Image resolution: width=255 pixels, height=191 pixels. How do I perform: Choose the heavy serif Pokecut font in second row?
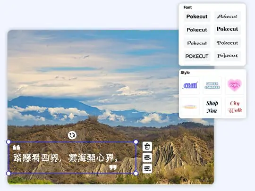227,29
